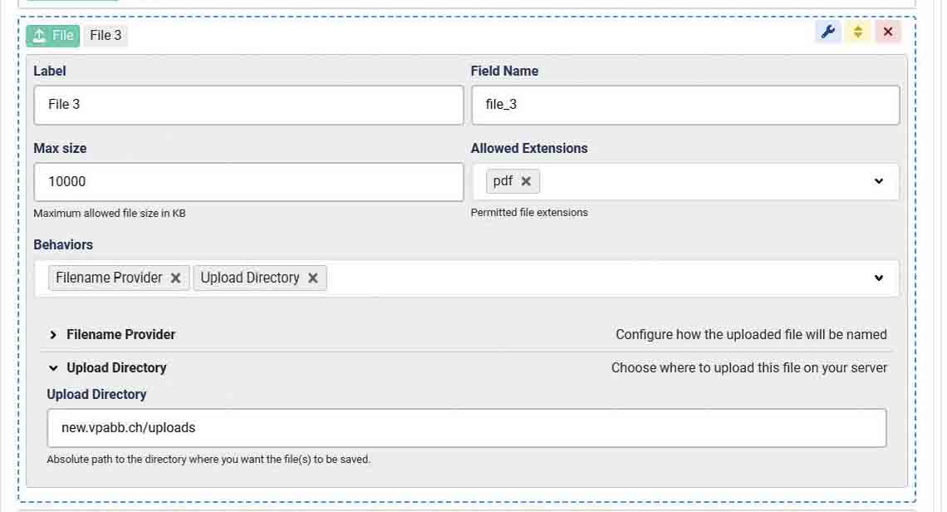947x512 pixels.
Task: Remove the pdf extension tag
Action: [526, 181]
